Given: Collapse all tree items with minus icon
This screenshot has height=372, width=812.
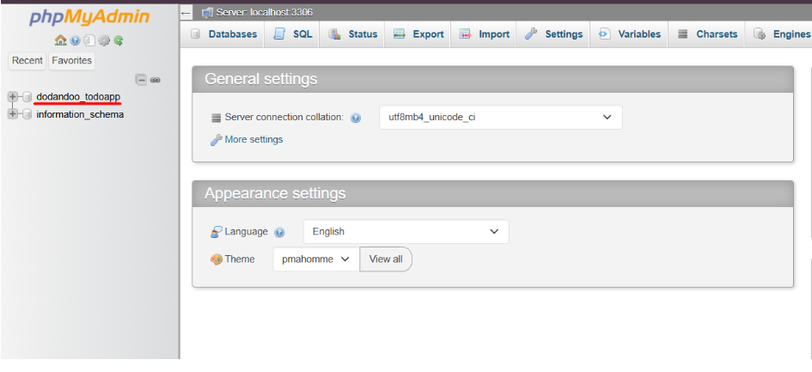Looking at the screenshot, I should (142, 80).
